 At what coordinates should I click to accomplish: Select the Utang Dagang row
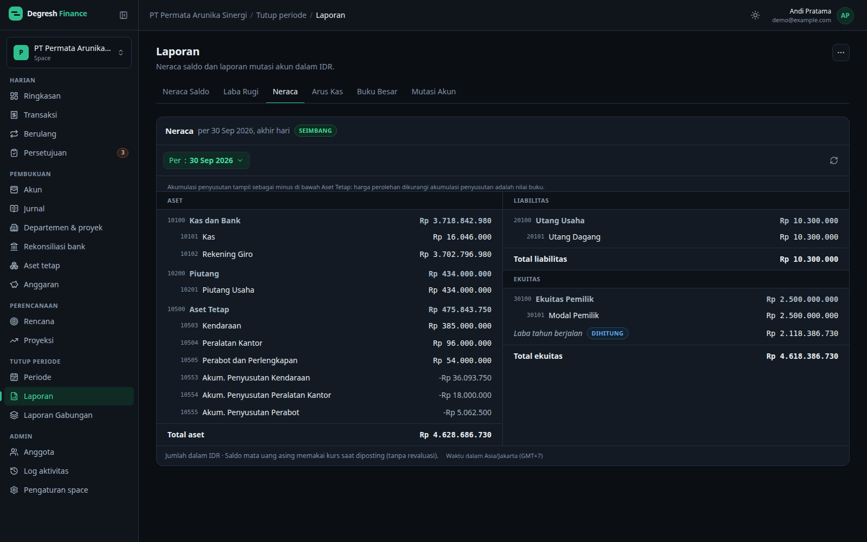(676, 237)
